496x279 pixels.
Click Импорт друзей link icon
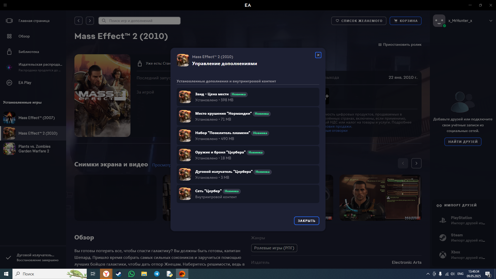click(x=439, y=206)
